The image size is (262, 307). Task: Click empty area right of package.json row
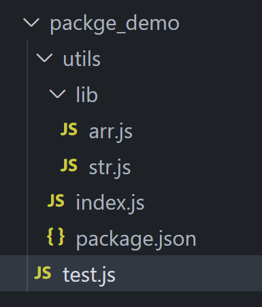point(229,238)
